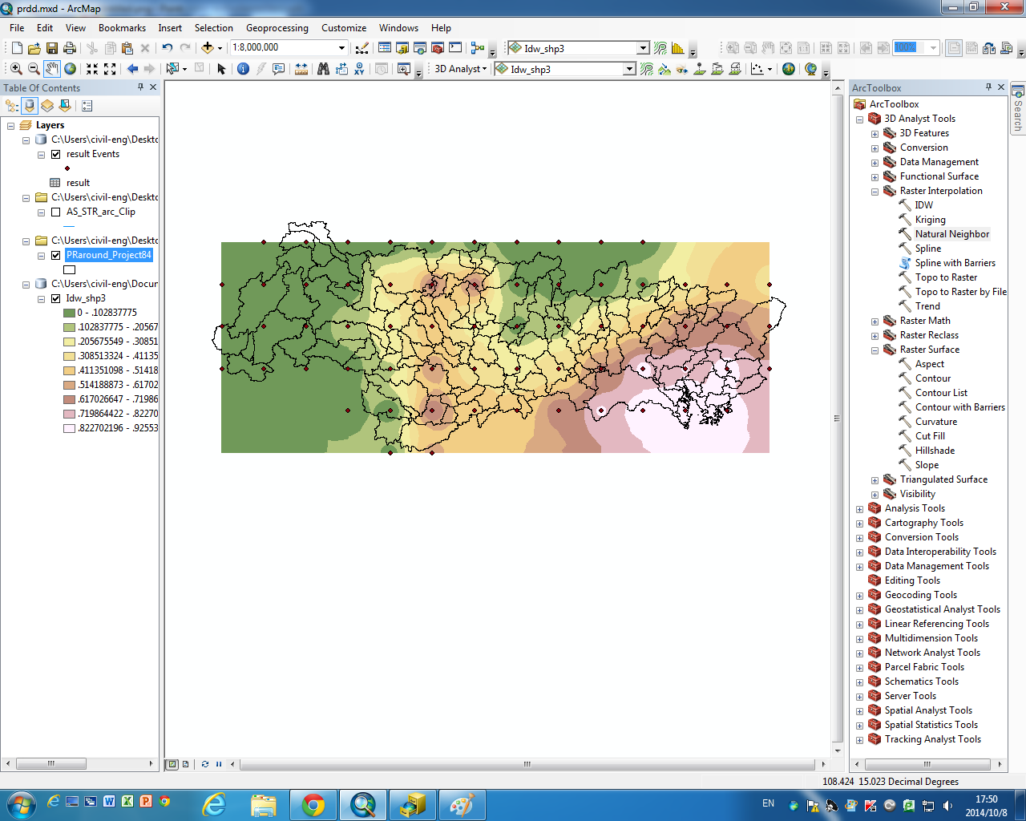Click List By Visibility icon in Table Of Contents
Screen dimensions: 1026x821
pos(47,105)
